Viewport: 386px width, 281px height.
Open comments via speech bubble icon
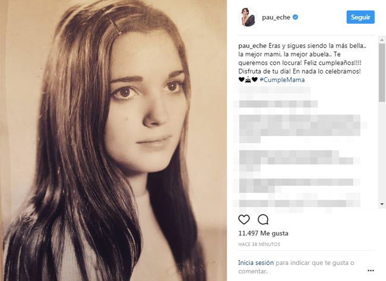point(263,219)
